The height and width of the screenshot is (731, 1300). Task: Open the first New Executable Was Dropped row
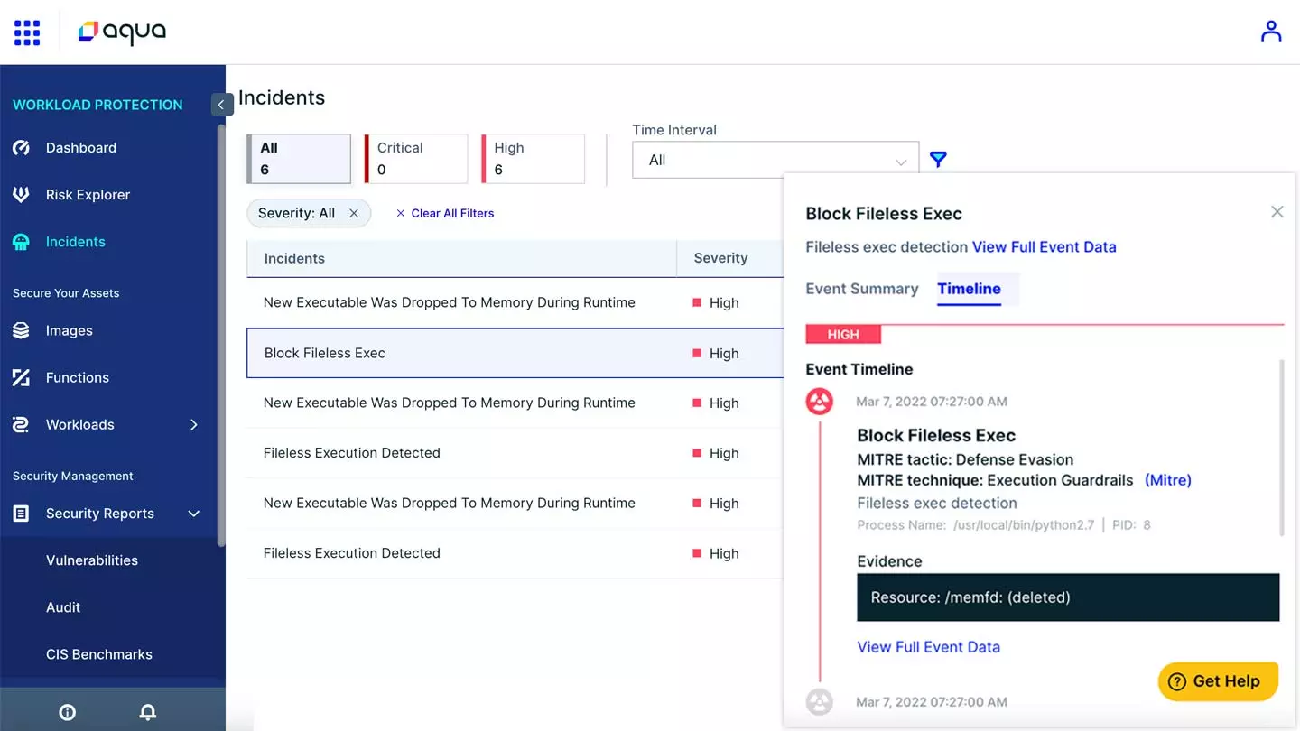pos(515,302)
